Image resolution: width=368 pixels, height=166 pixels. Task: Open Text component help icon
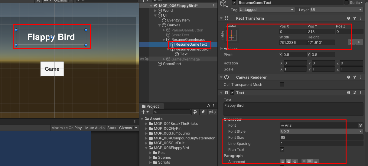pyautogui.click(x=349, y=93)
